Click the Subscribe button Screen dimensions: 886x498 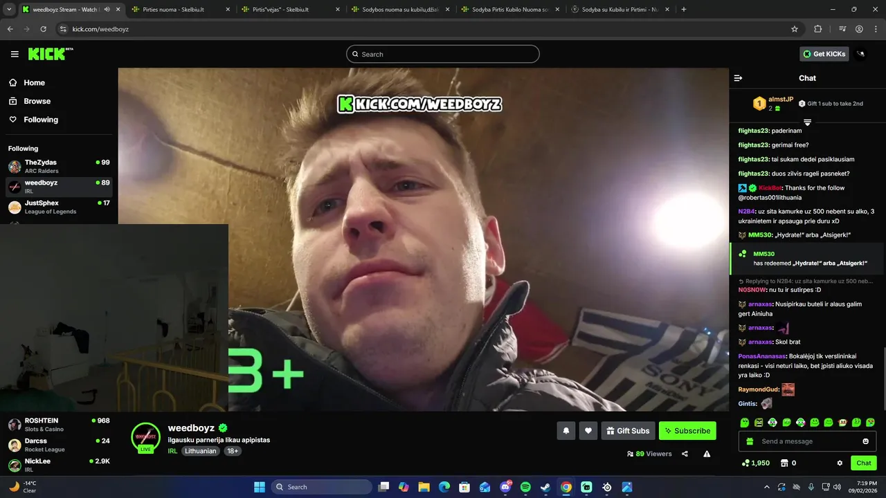(x=687, y=431)
